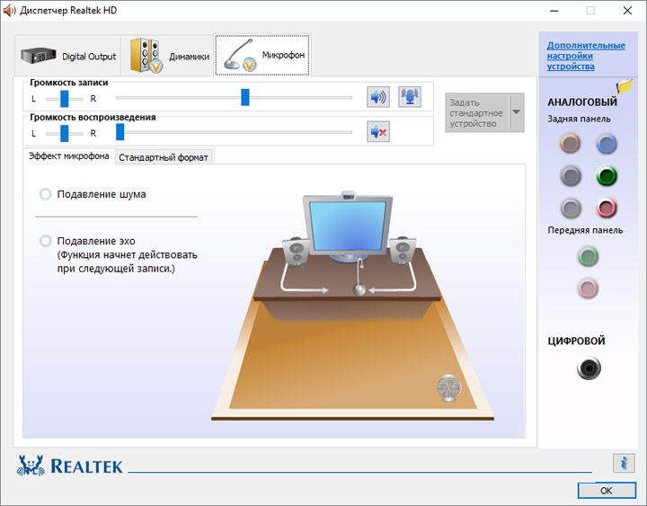
Task: Select the green rear panel jack
Action: pos(607,176)
